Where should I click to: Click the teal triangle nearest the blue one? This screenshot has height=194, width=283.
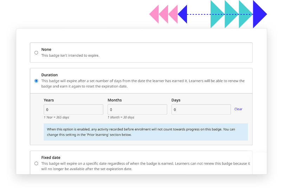[244, 14]
